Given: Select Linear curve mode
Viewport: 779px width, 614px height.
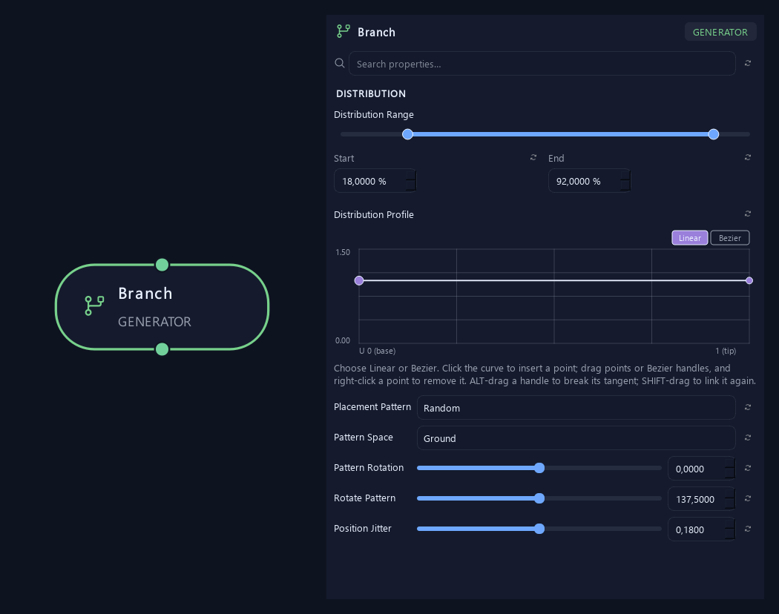Looking at the screenshot, I should [x=689, y=238].
